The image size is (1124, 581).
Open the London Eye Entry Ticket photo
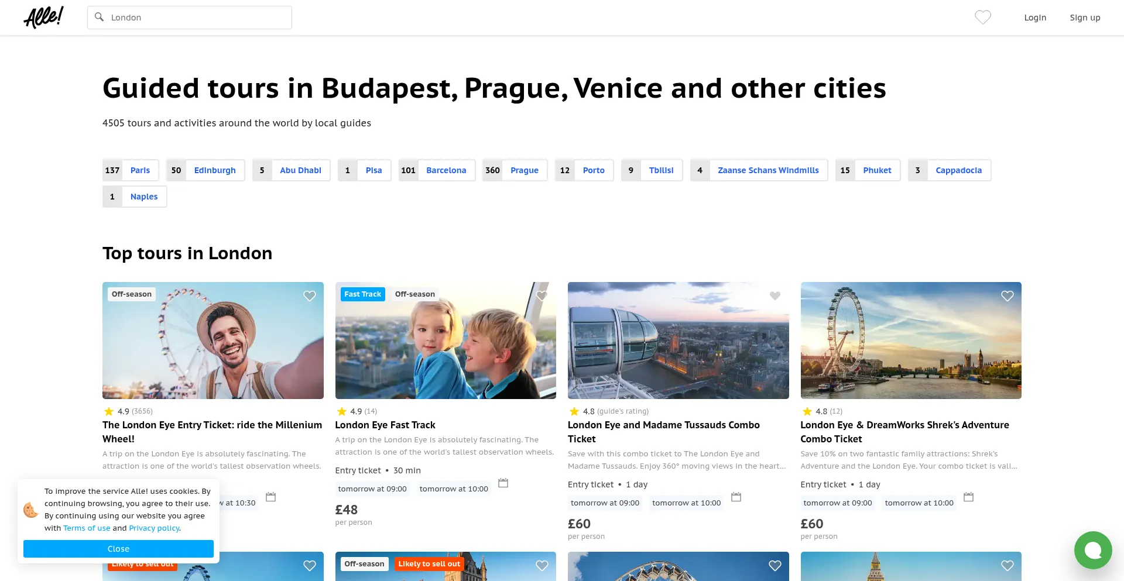213,341
